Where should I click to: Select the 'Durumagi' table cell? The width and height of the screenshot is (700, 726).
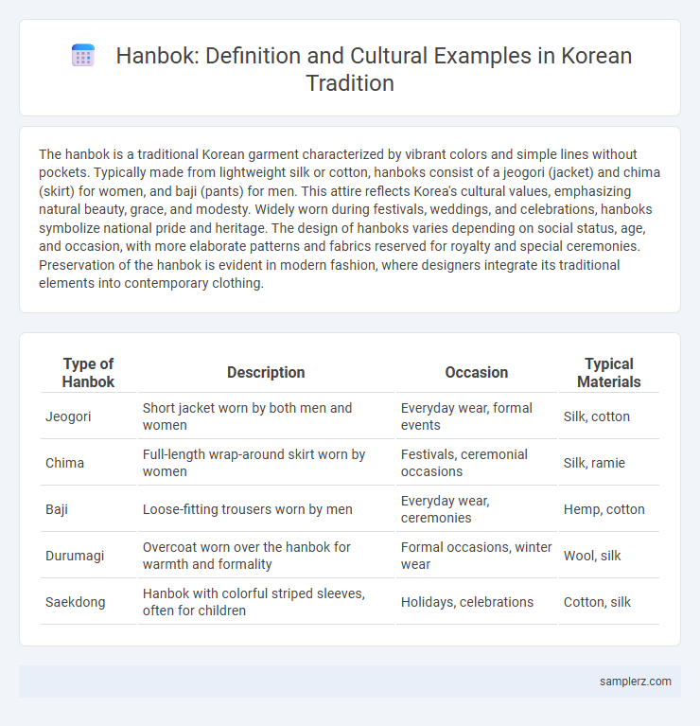coord(88,556)
